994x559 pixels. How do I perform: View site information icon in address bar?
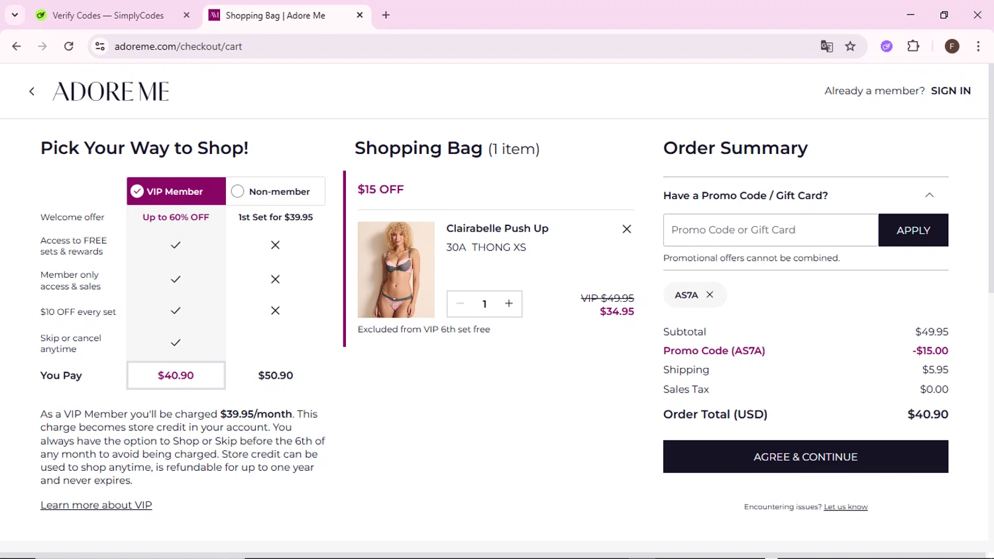[x=100, y=46]
